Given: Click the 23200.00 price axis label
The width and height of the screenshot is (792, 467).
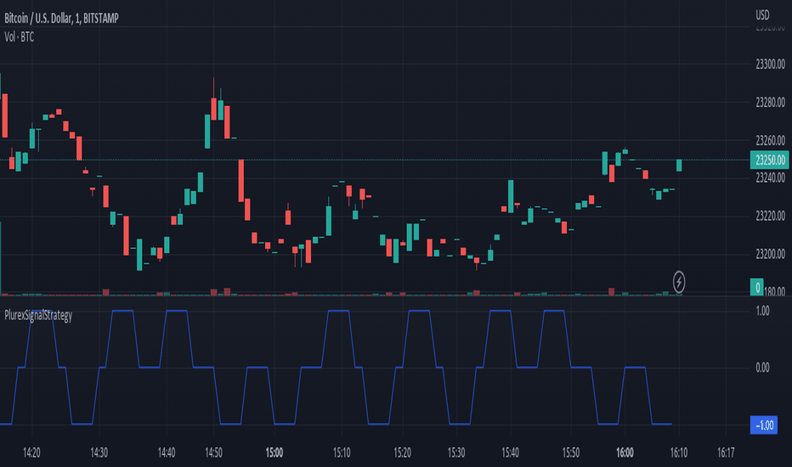Looking at the screenshot, I should coord(770,254).
